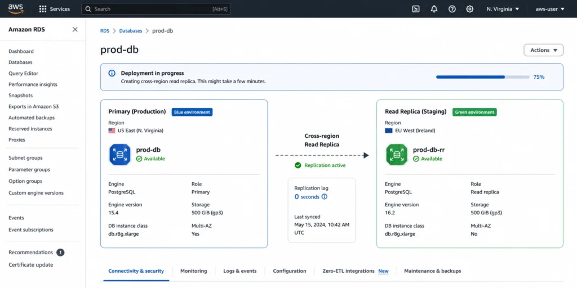Click the search magnifier icon
Viewport: 577px width, 288px height.
pyautogui.click(x=88, y=9)
